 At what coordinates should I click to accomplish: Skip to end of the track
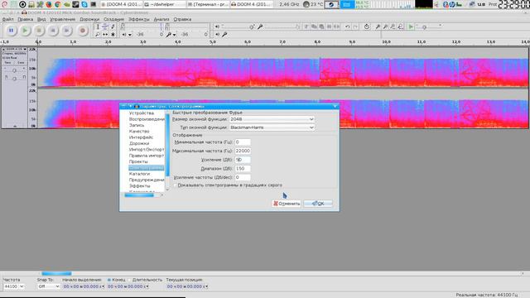[x=67, y=31]
